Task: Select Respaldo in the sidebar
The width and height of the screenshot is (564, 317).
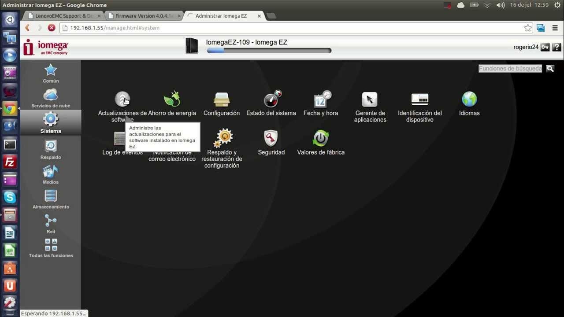Action: coord(51,149)
